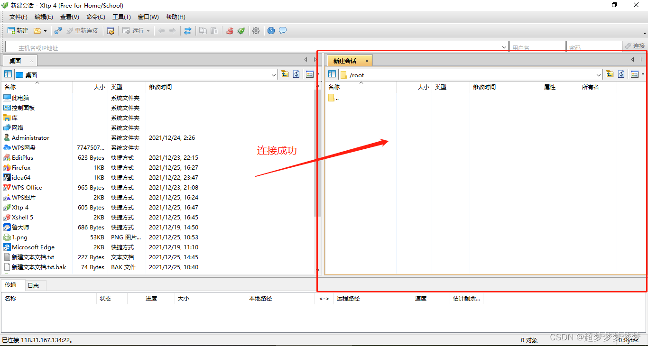Click the blue connect plug icon
The width and height of the screenshot is (648, 346).
[x=58, y=31]
